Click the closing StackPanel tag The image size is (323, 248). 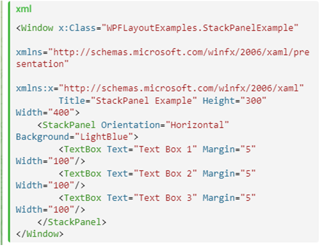[72, 222]
